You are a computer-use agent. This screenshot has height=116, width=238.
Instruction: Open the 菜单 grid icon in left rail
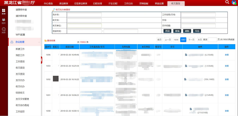click(x=4, y=10)
